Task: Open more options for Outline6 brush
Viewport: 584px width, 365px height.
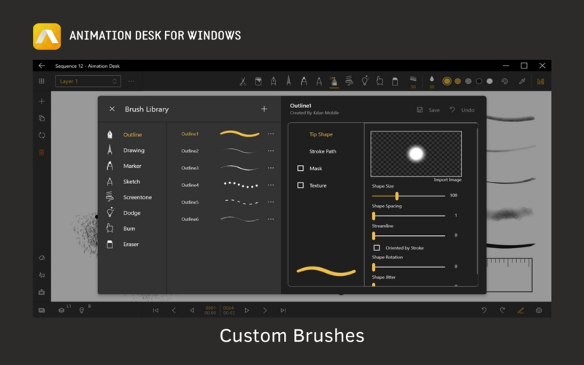Action: 271,219
